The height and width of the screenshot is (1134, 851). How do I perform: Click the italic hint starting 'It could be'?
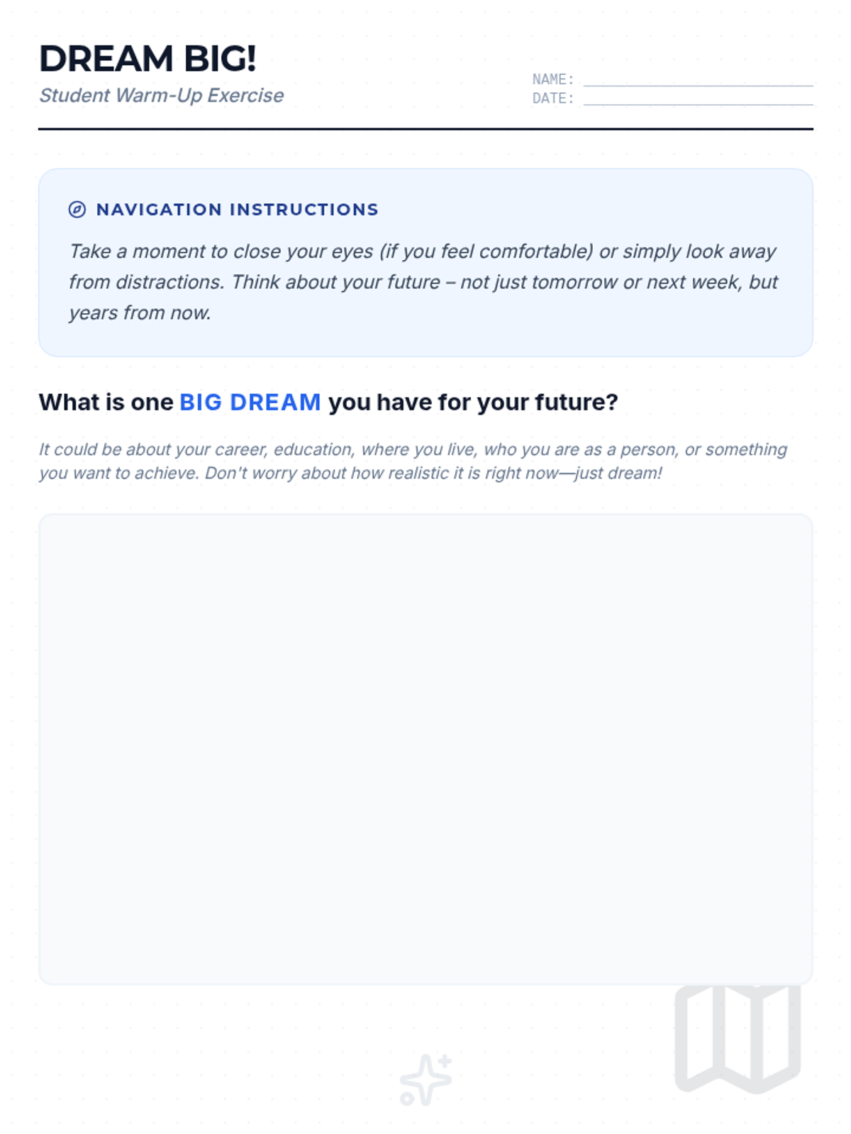[x=413, y=461]
